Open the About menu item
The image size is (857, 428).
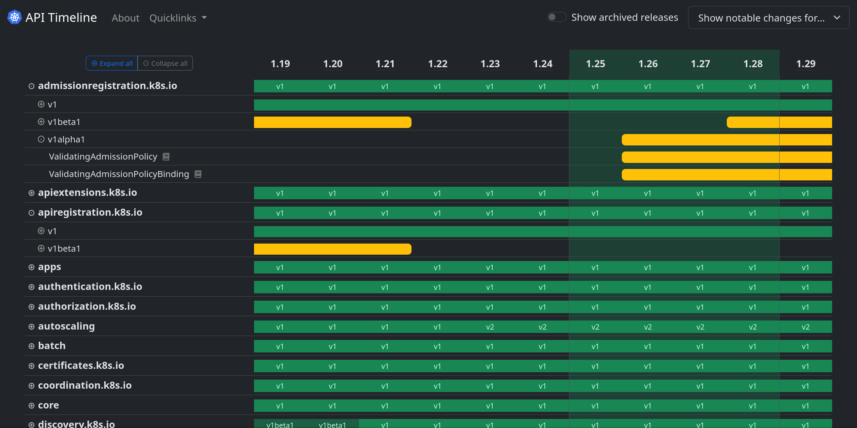pos(124,17)
